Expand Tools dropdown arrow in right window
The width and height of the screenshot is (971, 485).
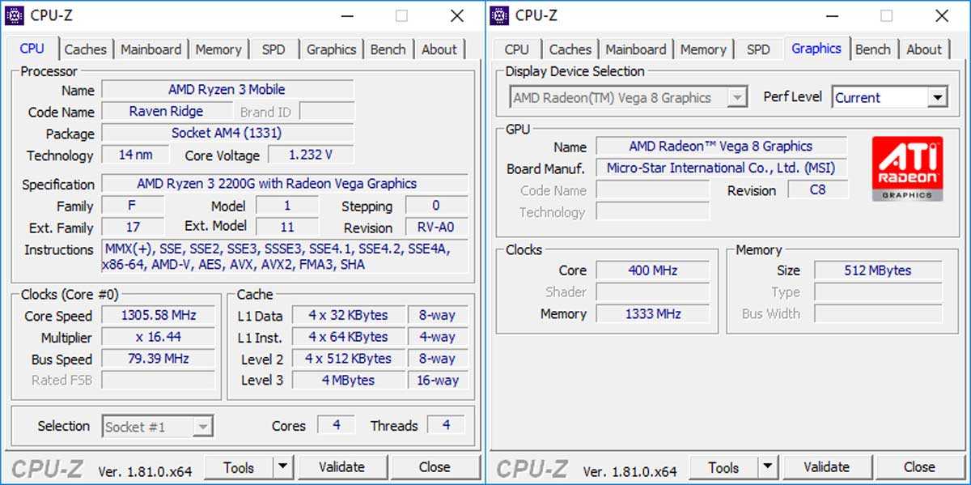point(767,467)
